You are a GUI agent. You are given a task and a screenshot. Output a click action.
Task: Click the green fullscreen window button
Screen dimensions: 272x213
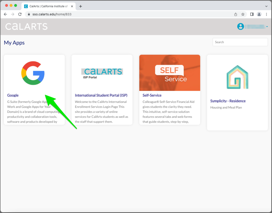coord(16,6)
